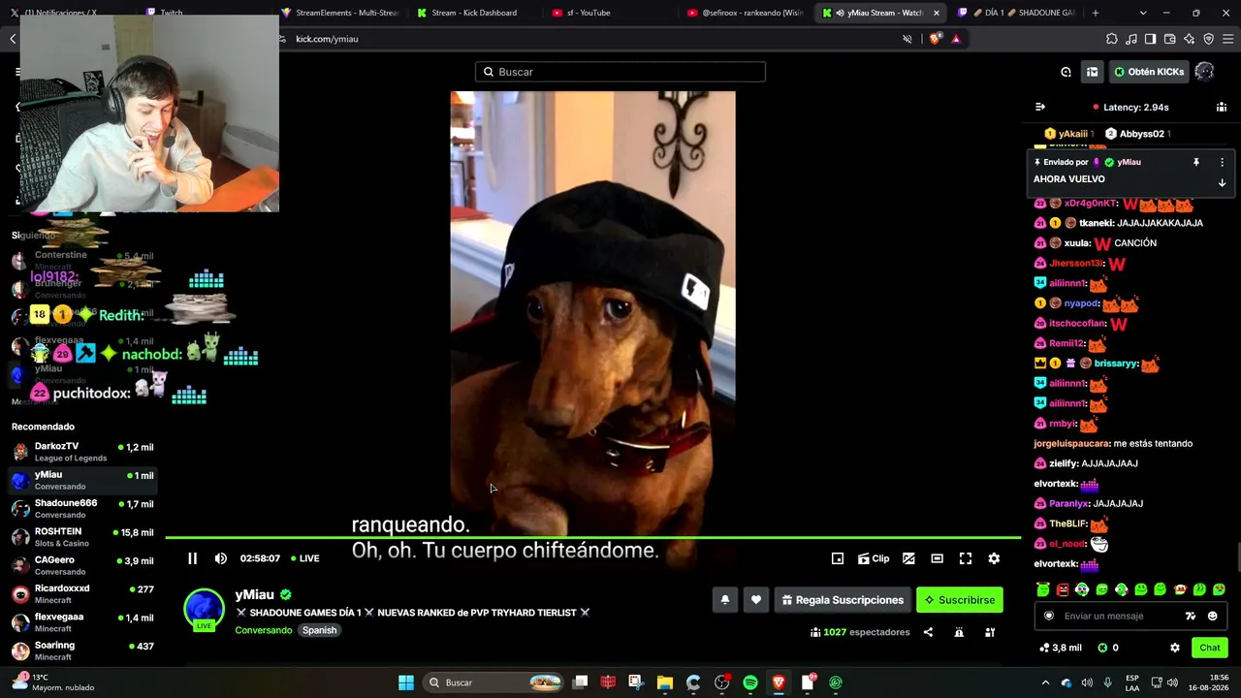
Task: Open a new browser tab
Action: (x=1096, y=13)
